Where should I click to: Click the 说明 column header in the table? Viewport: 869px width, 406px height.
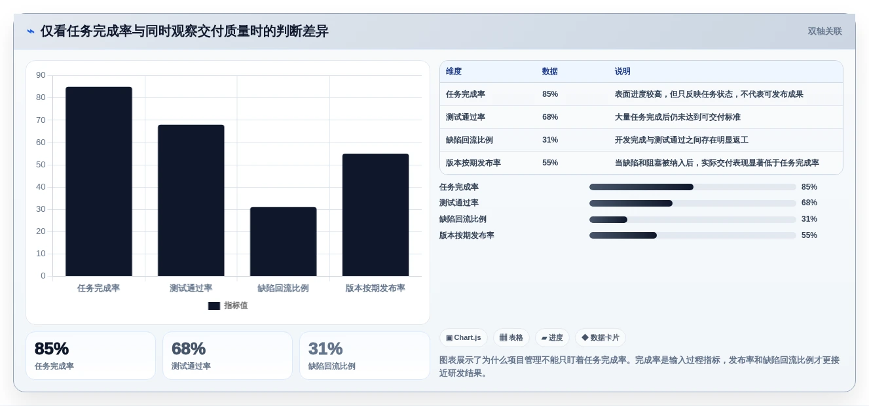point(623,72)
